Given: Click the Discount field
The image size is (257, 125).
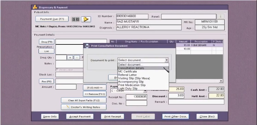Looking at the screenshot, I should coord(176,96).
